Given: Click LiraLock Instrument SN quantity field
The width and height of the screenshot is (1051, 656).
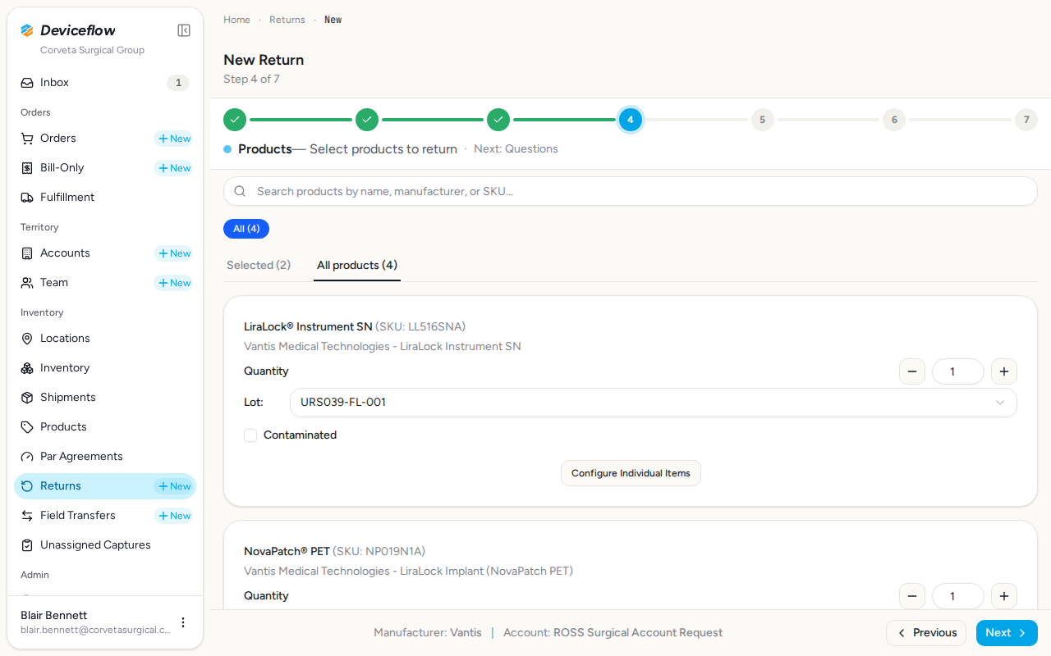Looking at the screenshot, I should coord(957,371).
